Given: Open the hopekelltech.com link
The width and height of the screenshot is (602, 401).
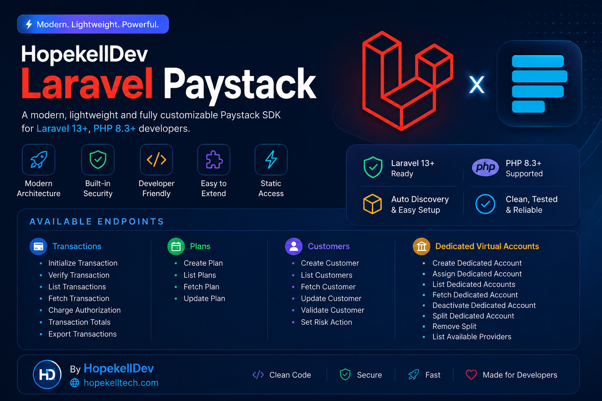Looking at the screenshot, I should point(121,383).
